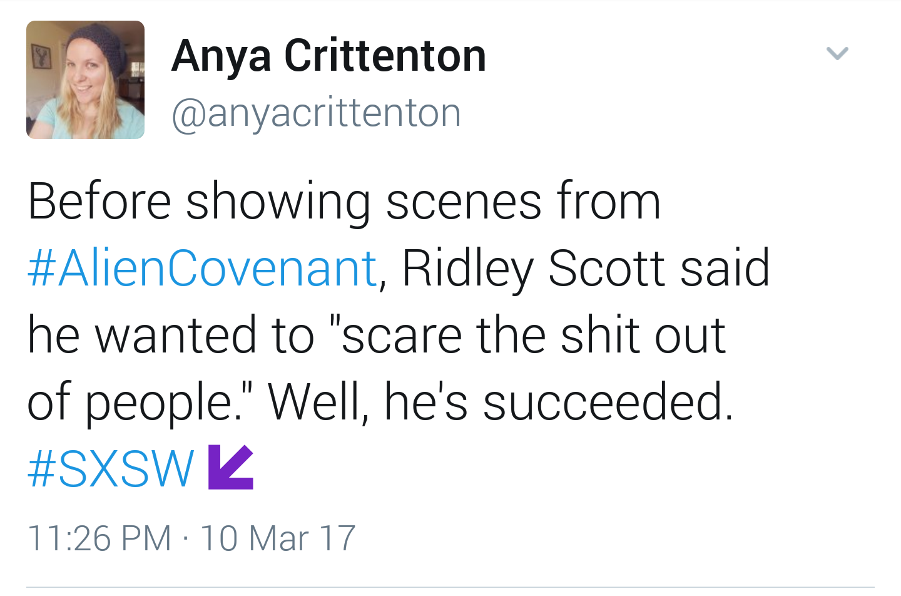This screenshot has height=596, width=901.
Task: Click the text "Before showing scenes from"
Action: (344, 202)
